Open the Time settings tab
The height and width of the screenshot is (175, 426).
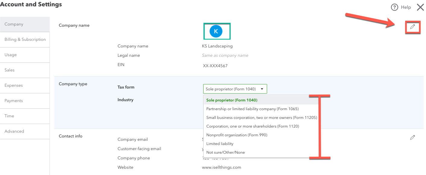pos(9,116)
